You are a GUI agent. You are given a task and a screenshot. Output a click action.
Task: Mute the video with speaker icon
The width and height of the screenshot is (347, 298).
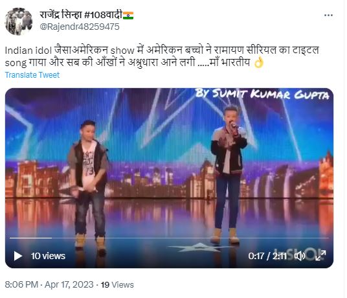[300, 256]
